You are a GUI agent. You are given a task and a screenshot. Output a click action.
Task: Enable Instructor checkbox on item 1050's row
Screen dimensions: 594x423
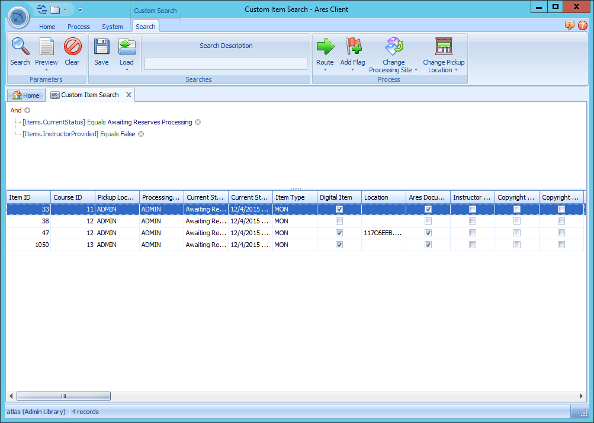472,245
